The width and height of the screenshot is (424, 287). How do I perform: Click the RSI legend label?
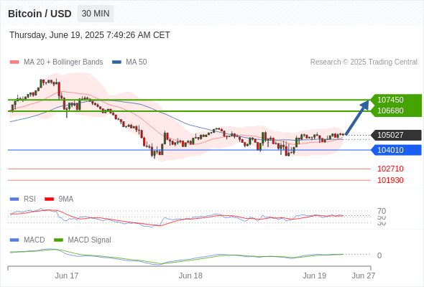(29, 199)
